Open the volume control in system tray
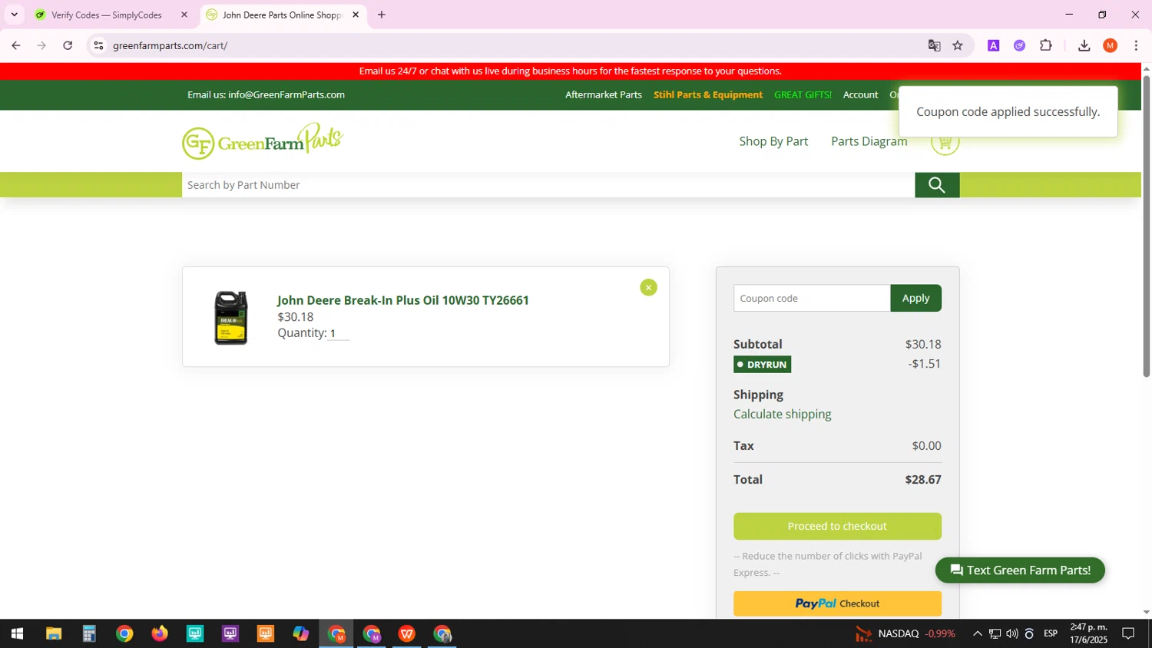Screen dimensions: 1152x648 pyautogui.click(x=1011, y=633)
